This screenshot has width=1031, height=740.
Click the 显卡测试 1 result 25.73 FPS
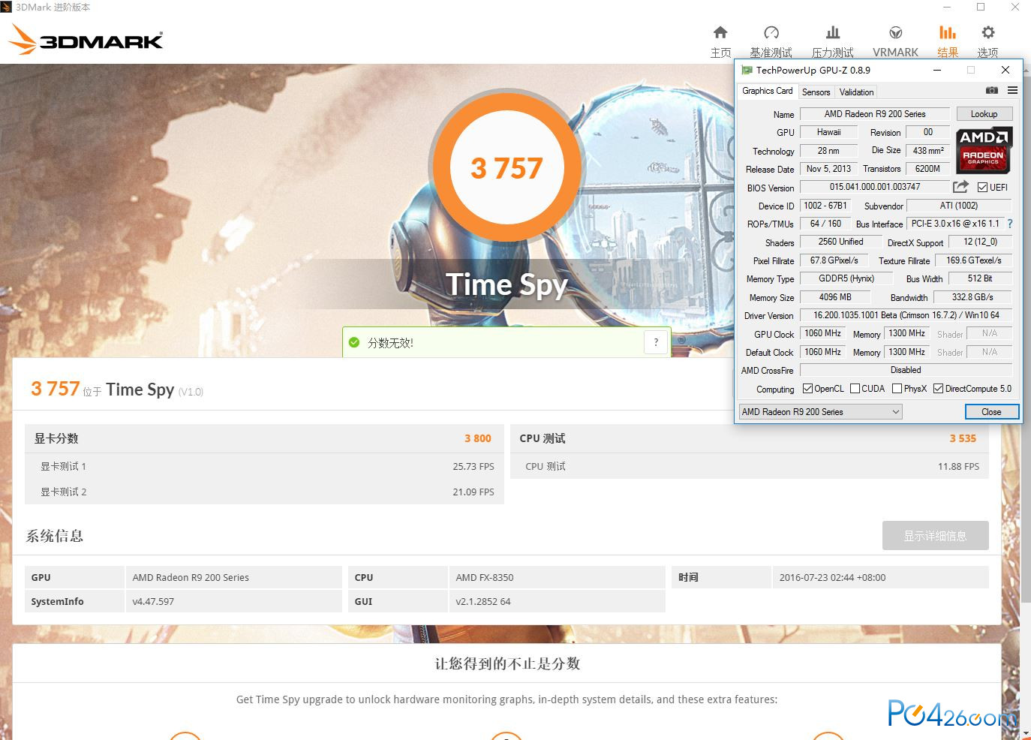(x=473, y=466)
